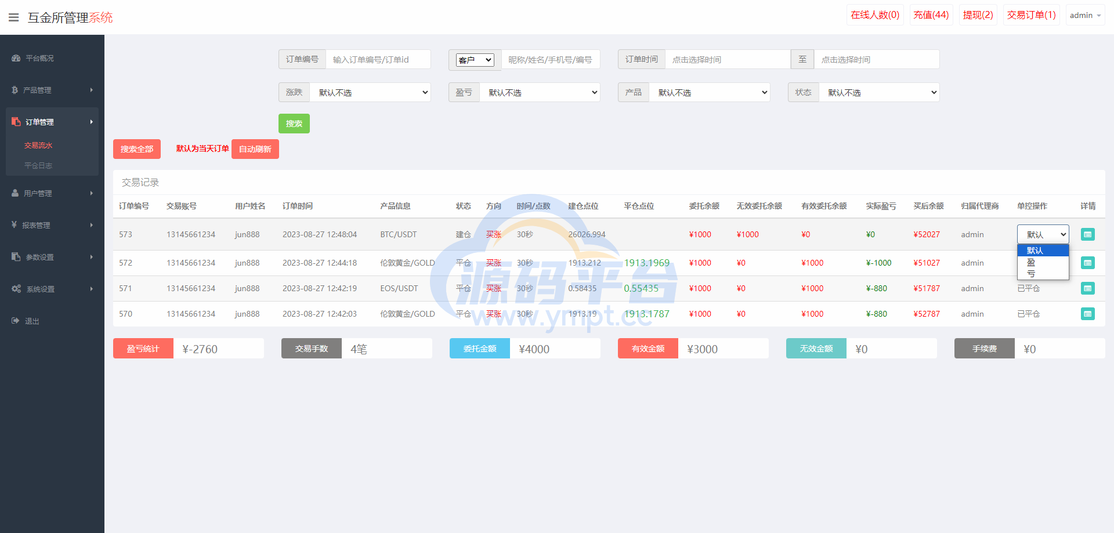Focus the 订单编号 input field
This screenshot has height=533, width=1114.
tap(378, 60)
